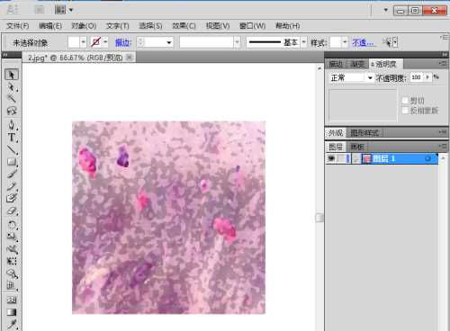Select the Pen tool
The image size is (450, 331).
pos(12,124)
